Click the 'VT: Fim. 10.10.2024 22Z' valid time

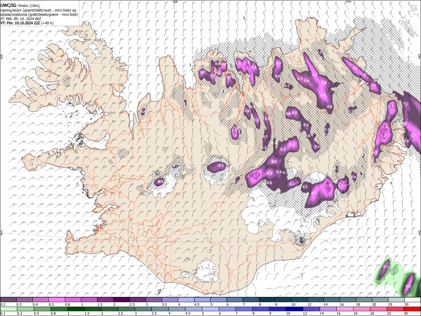pyautogui.click(x=20, y=23)
